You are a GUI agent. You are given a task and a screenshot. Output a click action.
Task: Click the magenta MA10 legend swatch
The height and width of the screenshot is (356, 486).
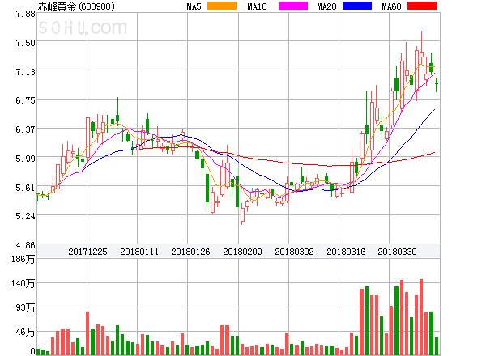[x=293, y=6]
